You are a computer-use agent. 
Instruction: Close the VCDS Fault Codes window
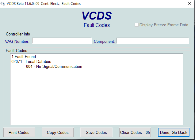click(x=189, y=4)
